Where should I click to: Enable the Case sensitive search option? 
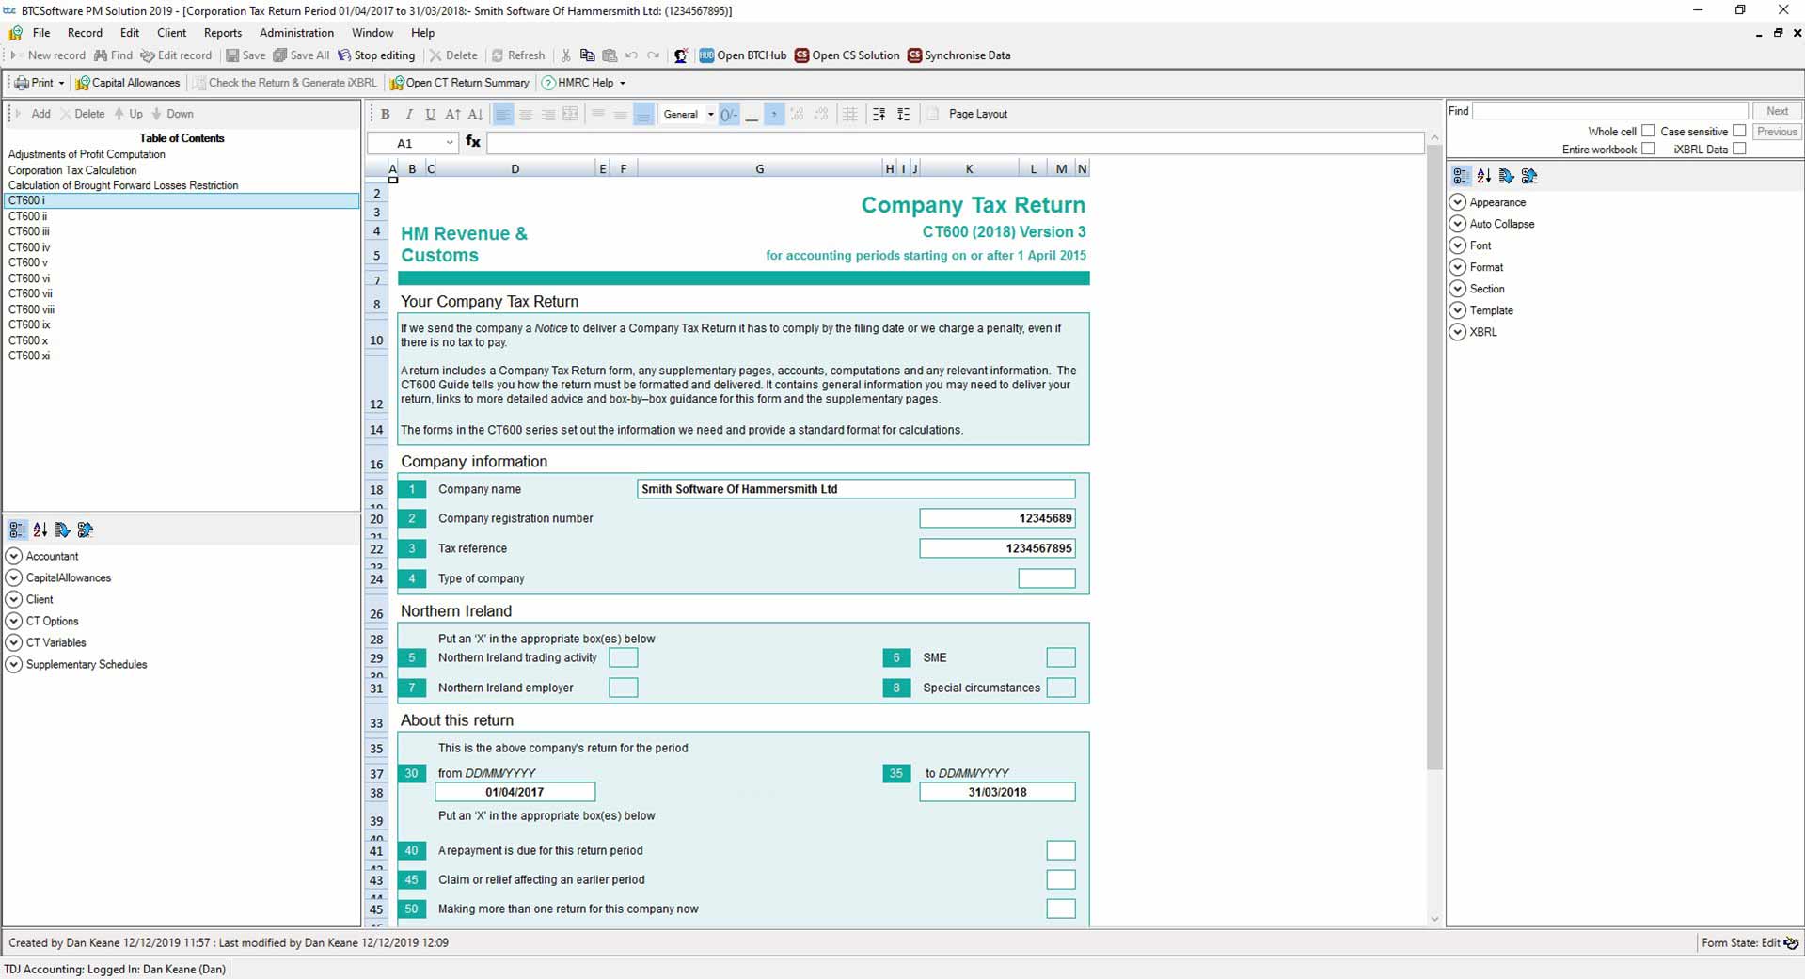pyautogui.click(x=1739, y=131)
